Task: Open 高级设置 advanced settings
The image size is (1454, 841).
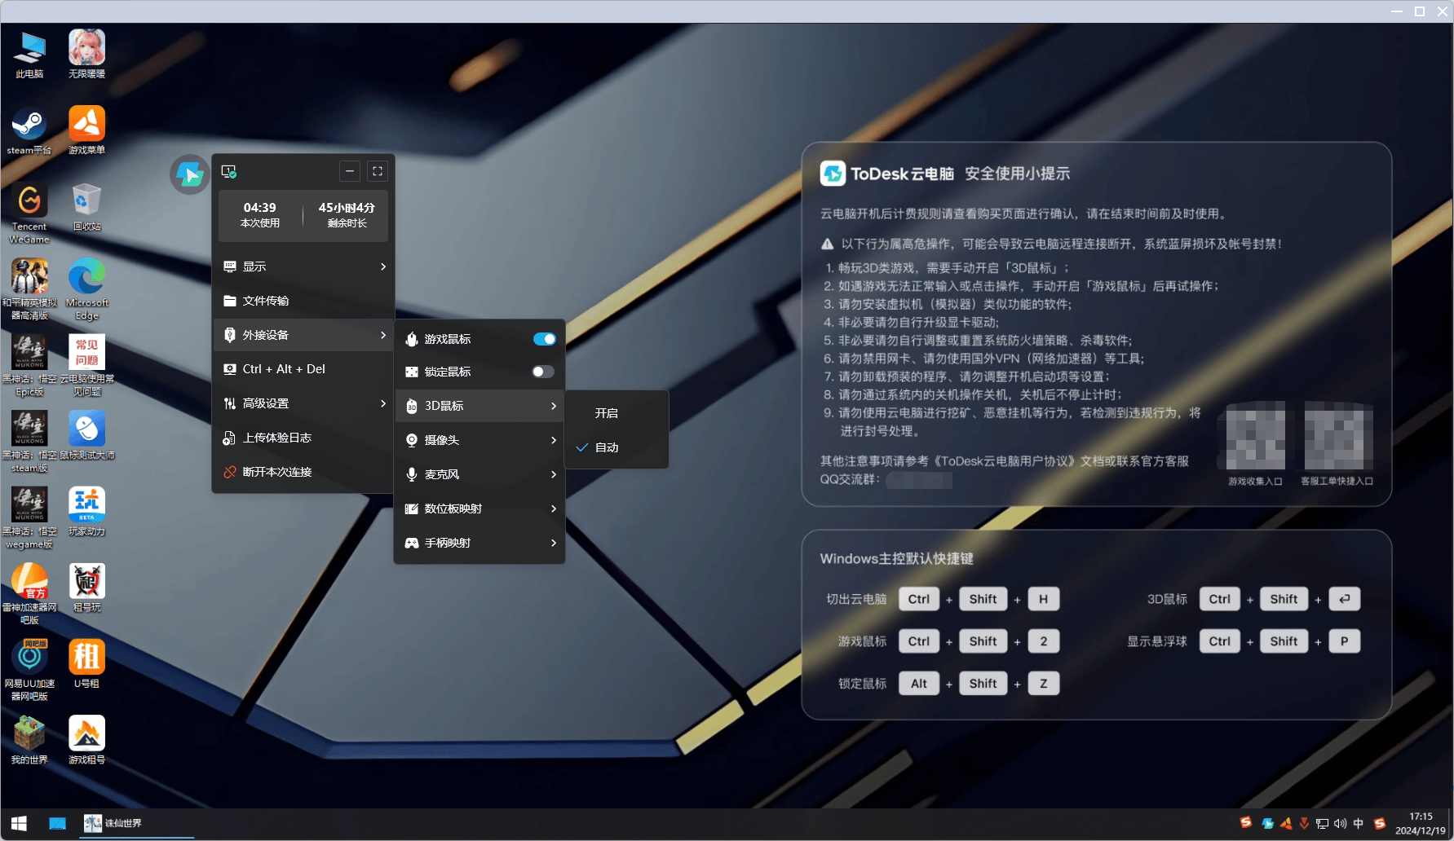Action: (x=303, y=403)
